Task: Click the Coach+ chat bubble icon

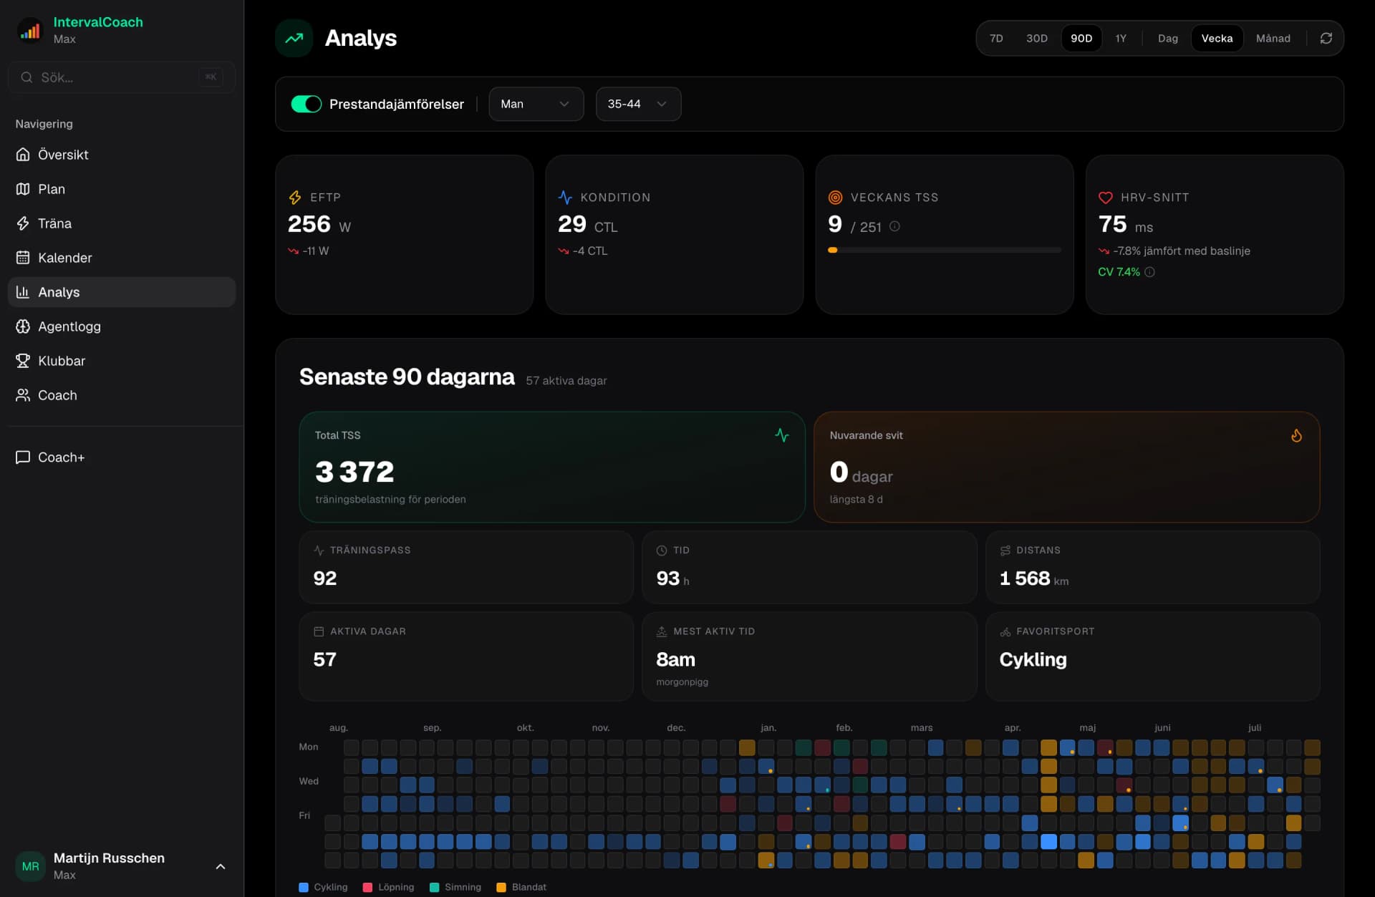Action: pyautogui.click(x=23, y=457)
